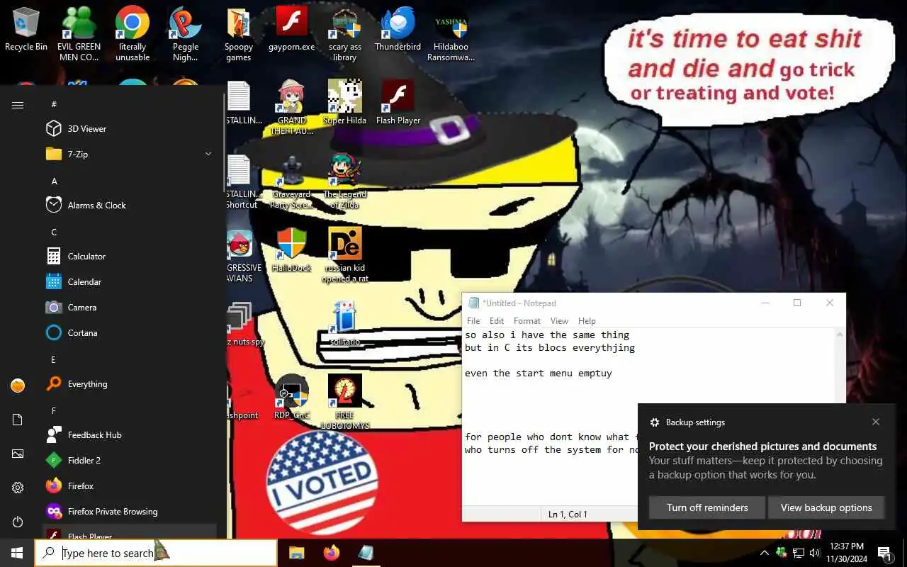Maximize the Notepad window
The image size is (907, 567).
click(797, 303)
